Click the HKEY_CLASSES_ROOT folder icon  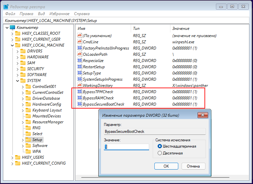pyautogui.click(x=17, y=33)
